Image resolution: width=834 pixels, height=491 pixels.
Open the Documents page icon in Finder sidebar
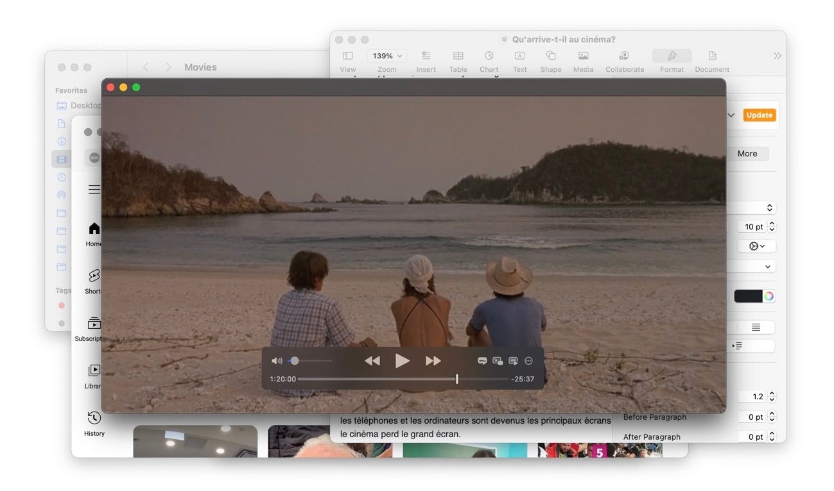pyautogui.click(x=62, y=123)
